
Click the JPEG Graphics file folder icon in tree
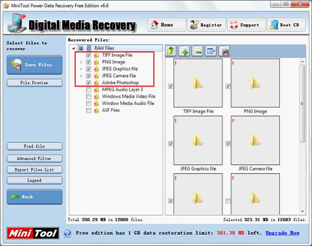click(x=96, y=69)
